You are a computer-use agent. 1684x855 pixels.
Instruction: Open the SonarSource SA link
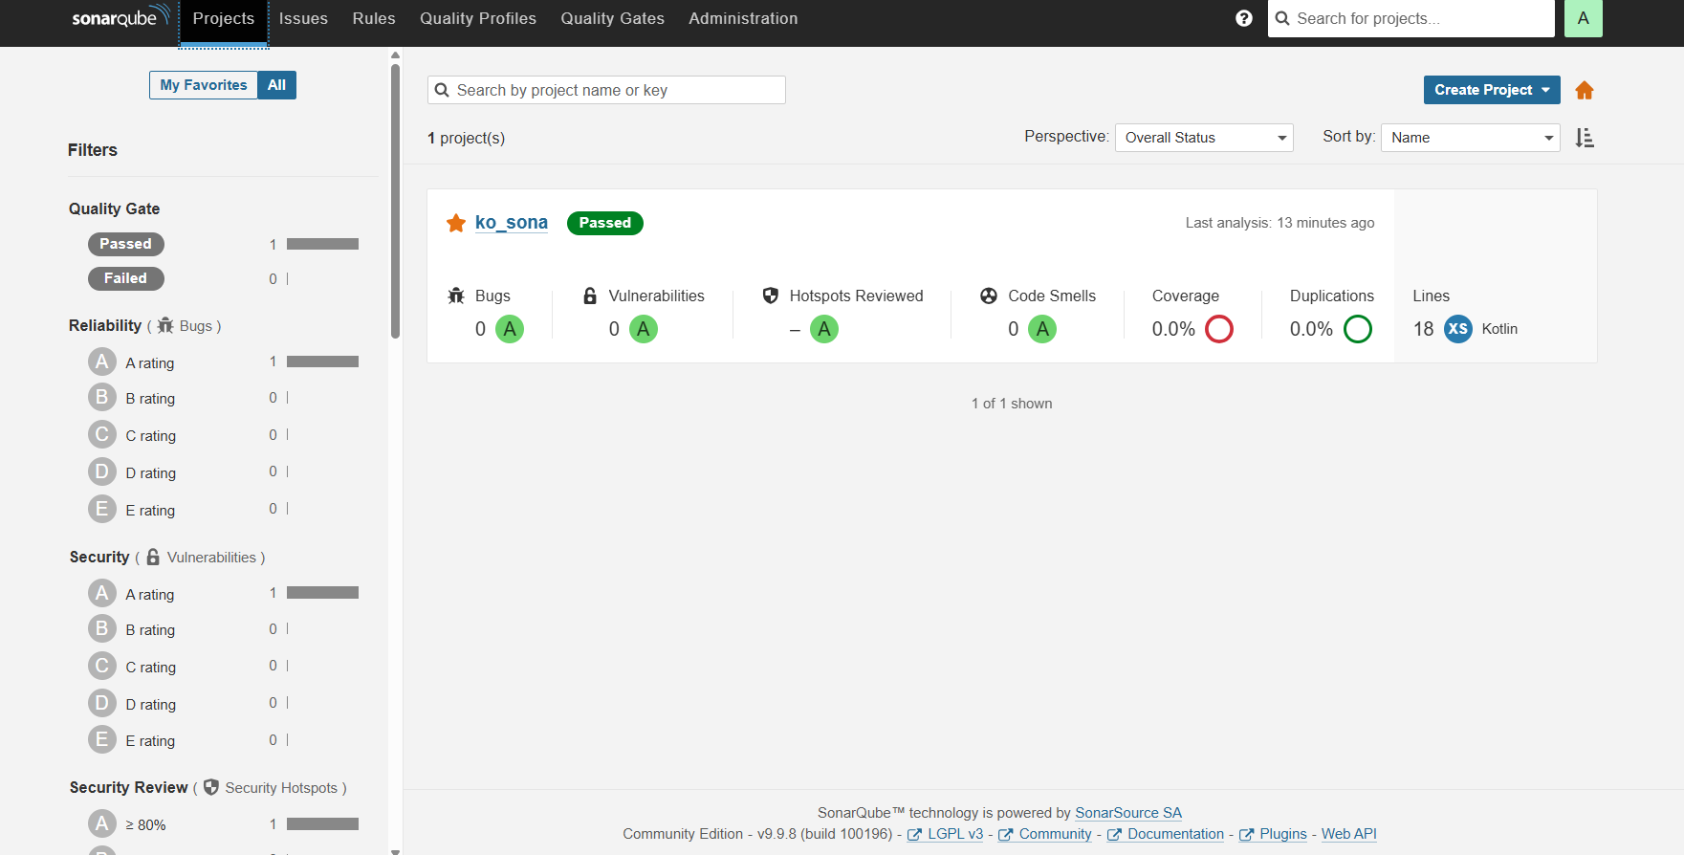[x=1128, y=813]
